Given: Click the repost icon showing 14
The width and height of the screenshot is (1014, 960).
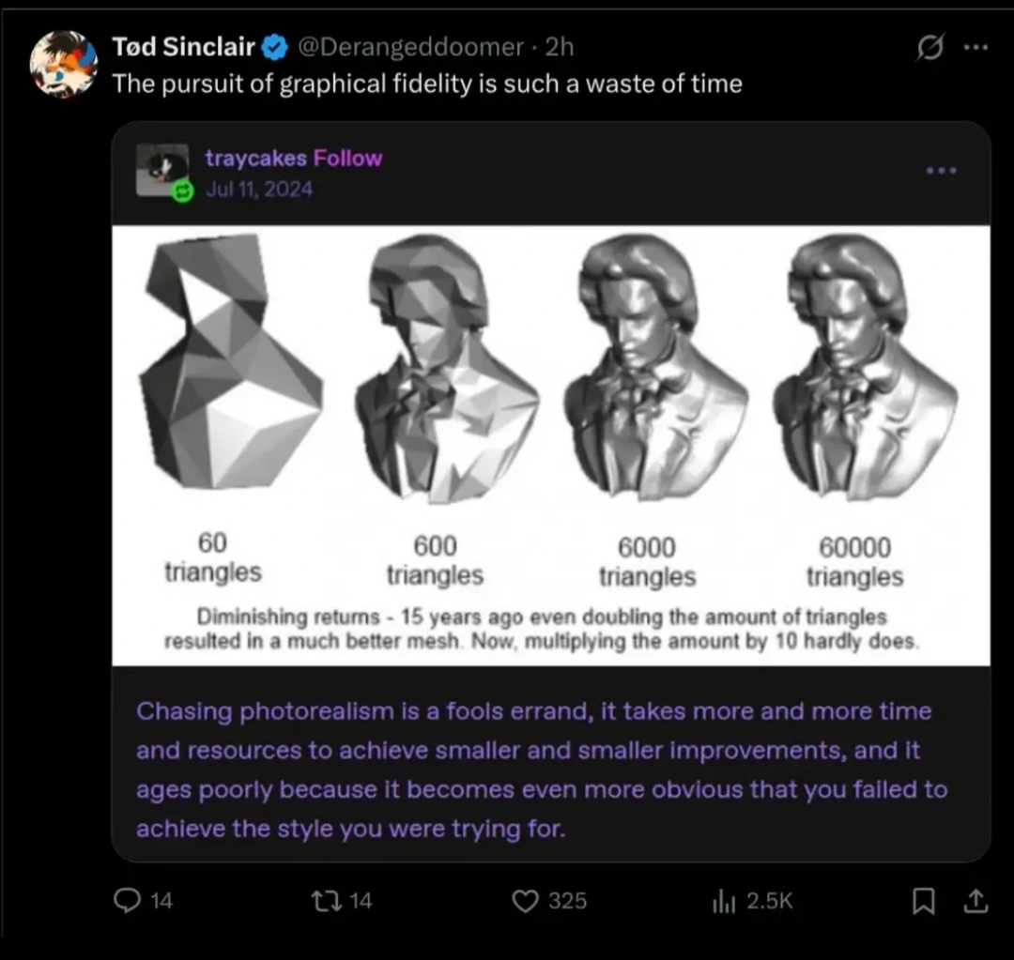Looking at the screenshot, I should [x=325, y=901].
